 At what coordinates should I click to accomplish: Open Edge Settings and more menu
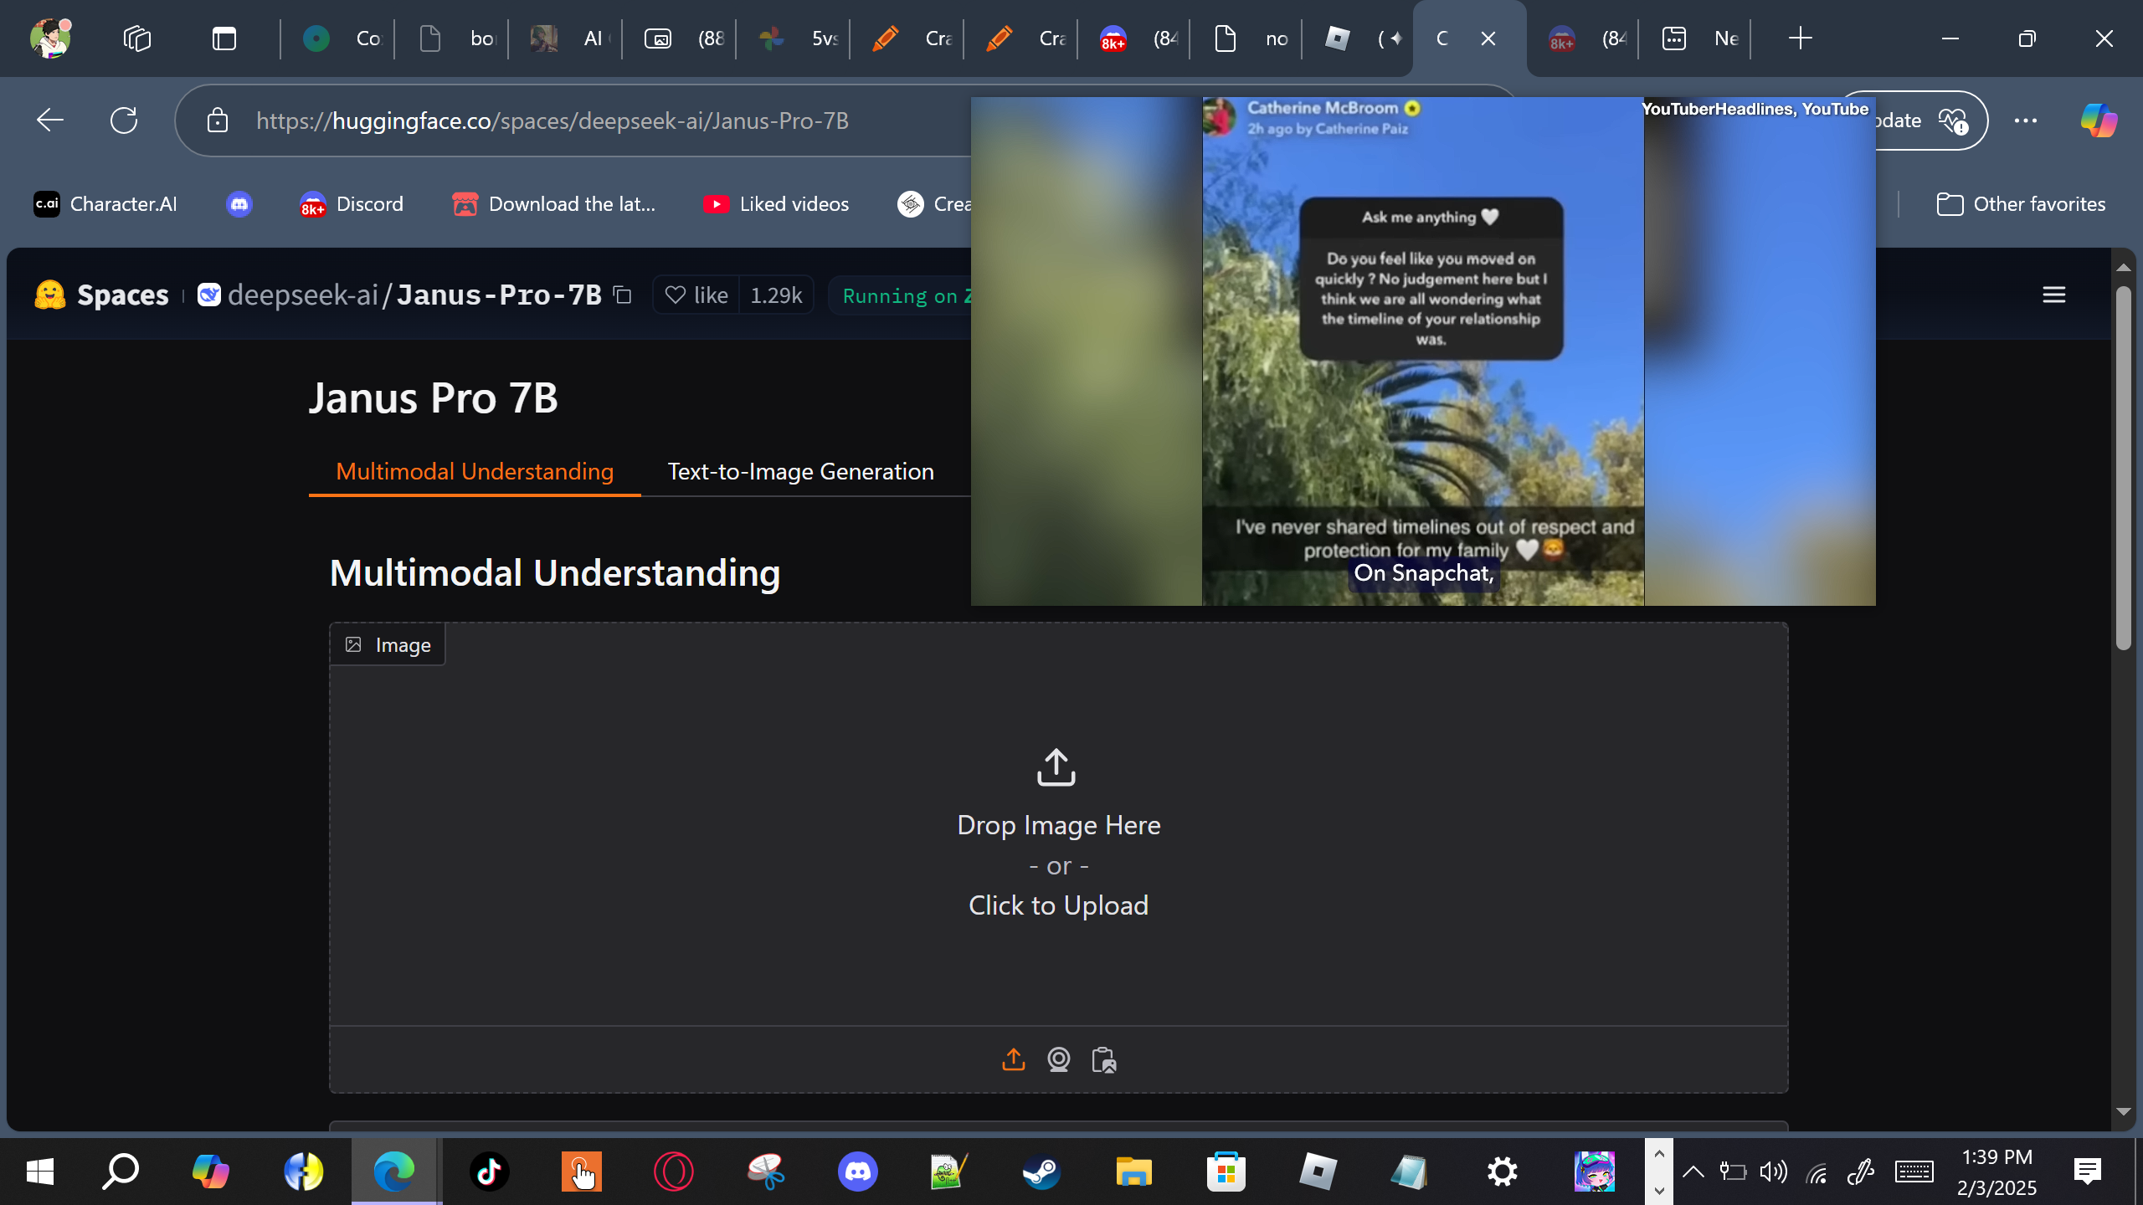pos(2026,120)
